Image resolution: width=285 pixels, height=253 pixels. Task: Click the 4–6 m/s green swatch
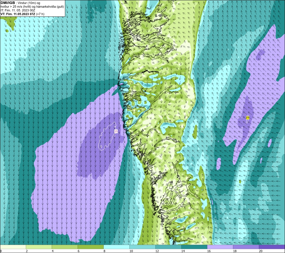(65, 247)
